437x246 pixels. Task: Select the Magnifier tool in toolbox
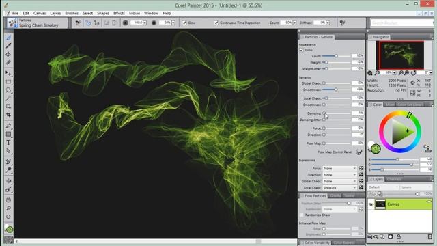click(8, 208)
